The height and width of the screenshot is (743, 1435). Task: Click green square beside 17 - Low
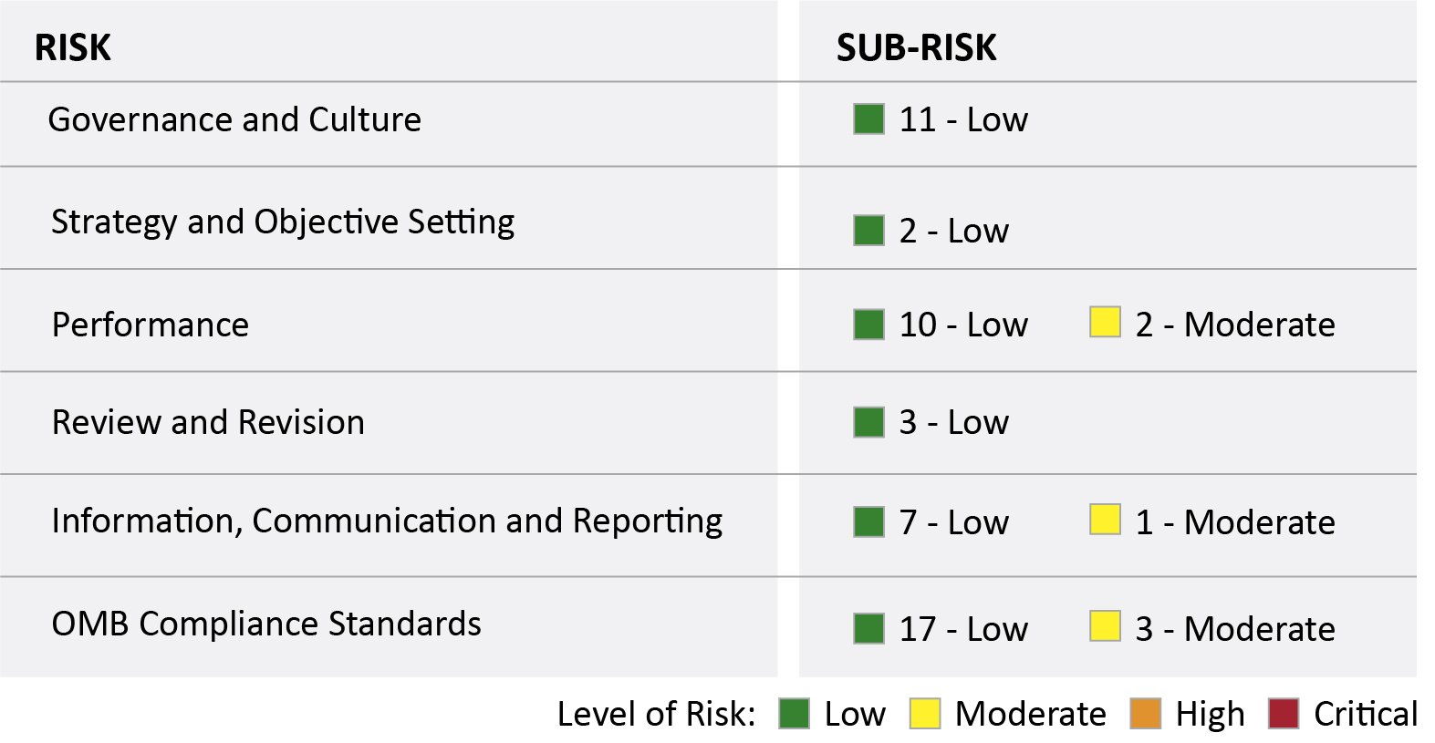(x=868, y=629)
